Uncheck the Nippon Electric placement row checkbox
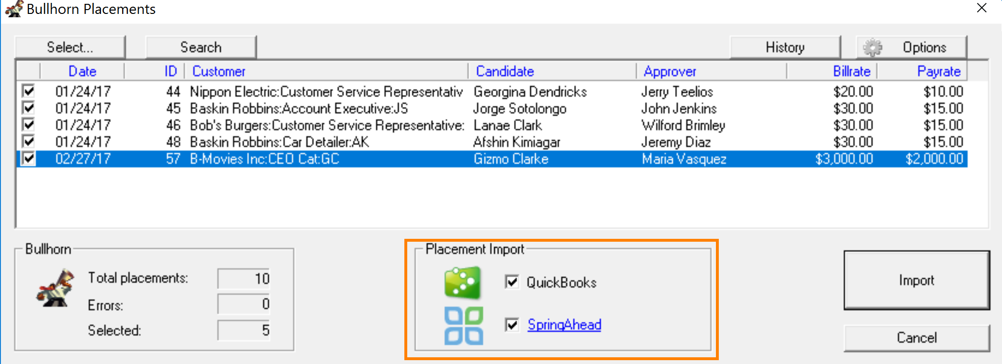Viewport: 1002px width, 364px height. point(29,91)
